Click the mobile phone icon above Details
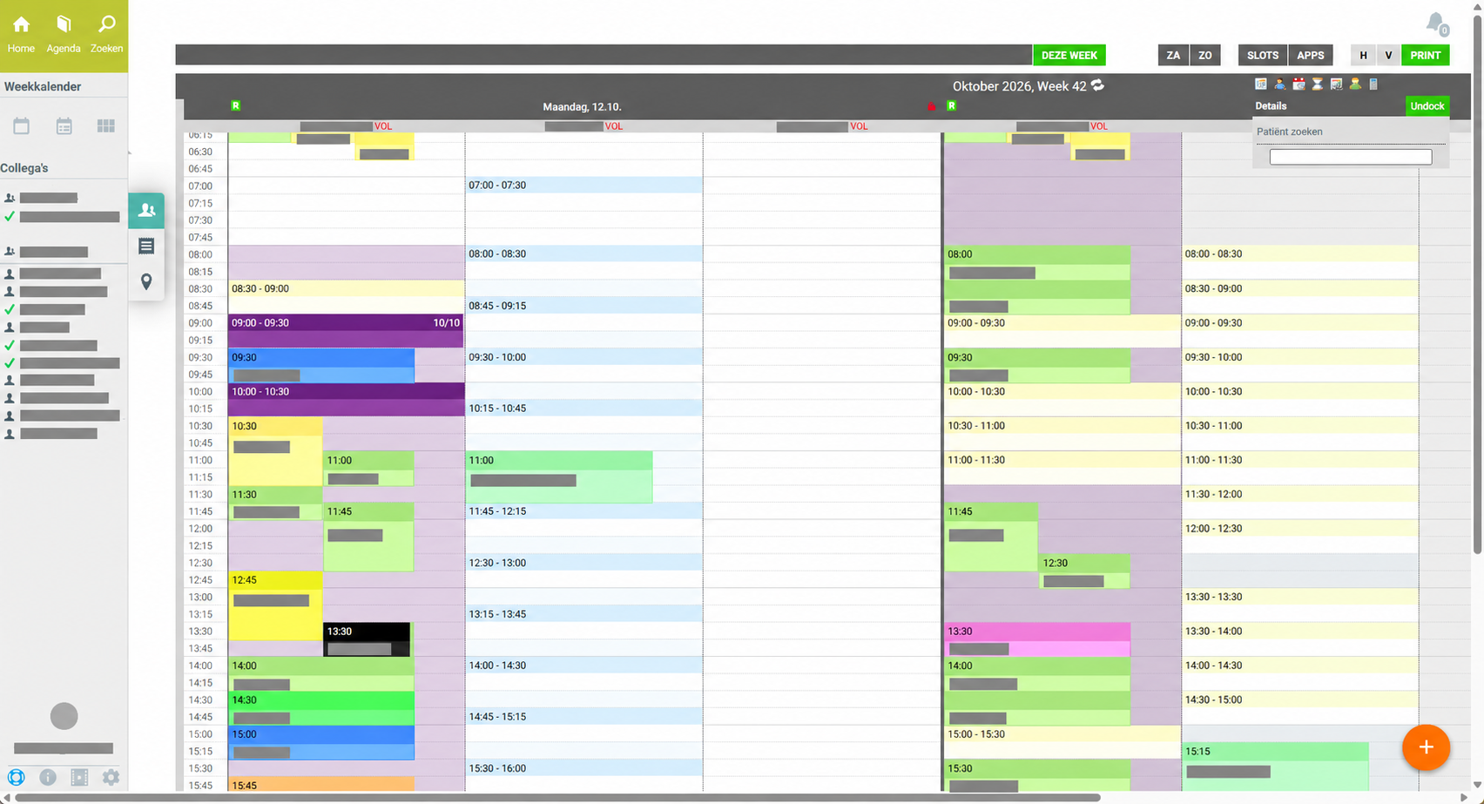This screenshot has width=1484, height=804. [1373, 84]
